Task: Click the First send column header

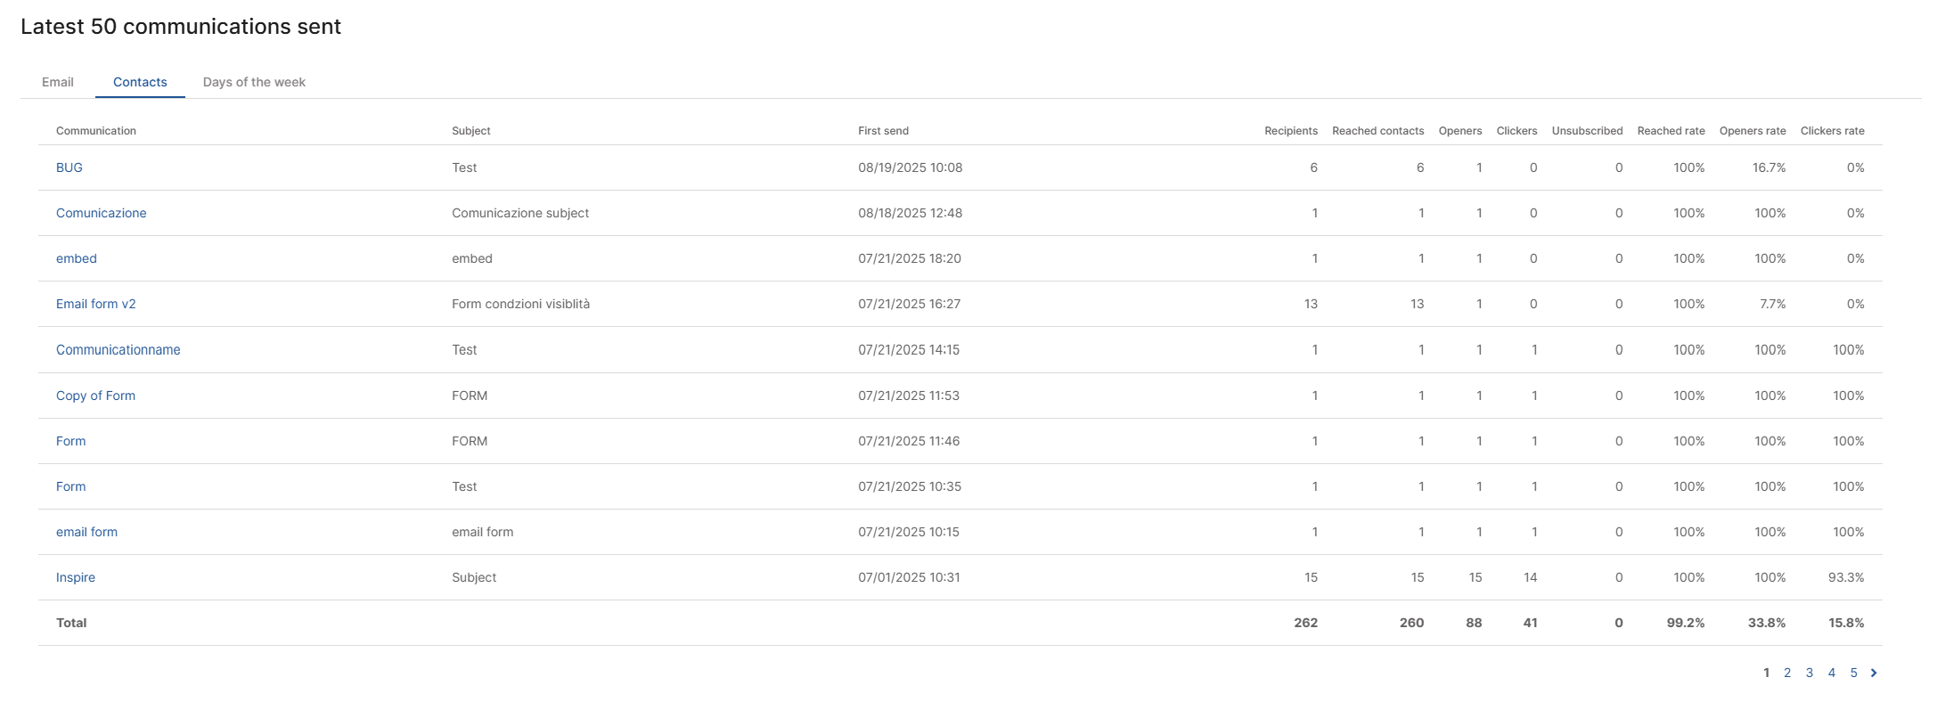Action: coord(883,131)
